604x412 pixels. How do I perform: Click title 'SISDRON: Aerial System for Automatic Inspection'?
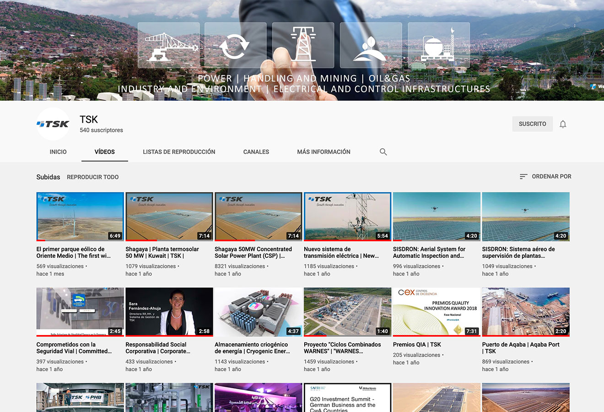(429, 253)
